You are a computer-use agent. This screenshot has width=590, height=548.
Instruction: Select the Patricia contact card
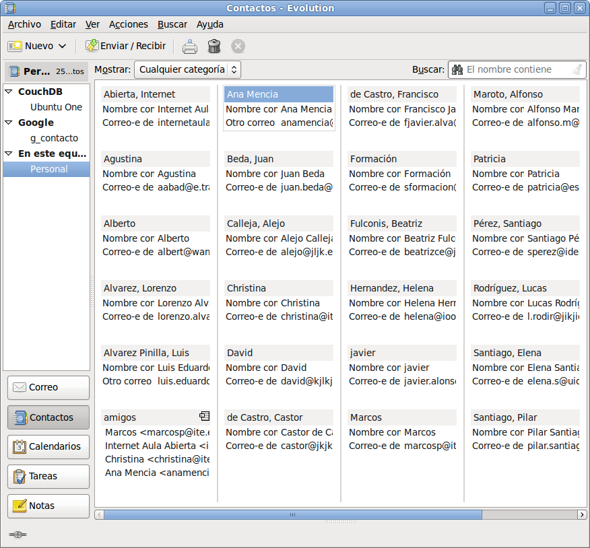tap(525, 159)
